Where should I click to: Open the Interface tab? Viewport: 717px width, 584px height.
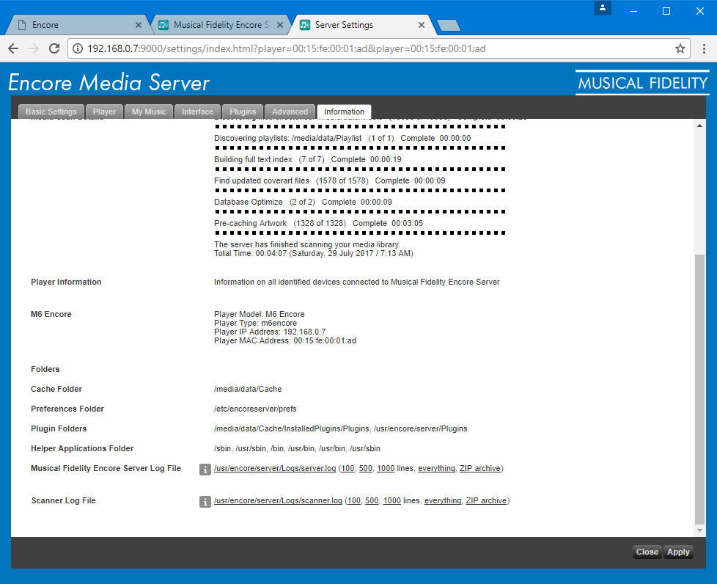tap(197, 112)
